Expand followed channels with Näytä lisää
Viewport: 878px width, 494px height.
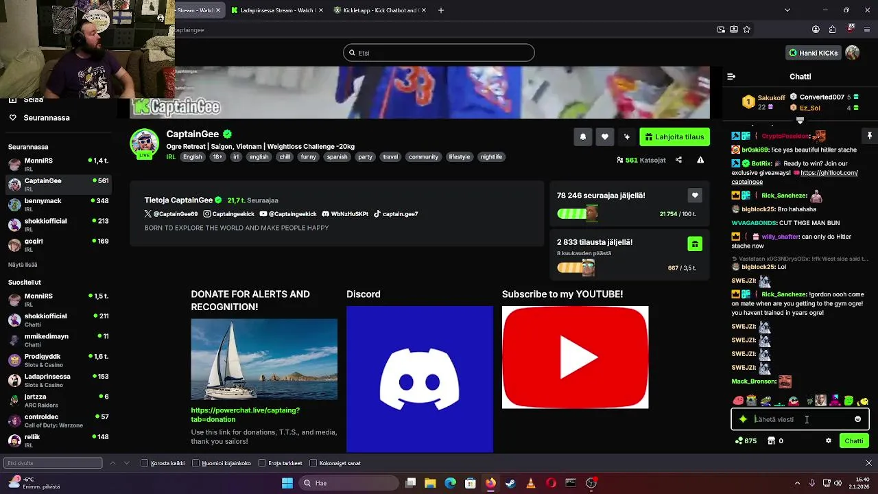(23, 264)
